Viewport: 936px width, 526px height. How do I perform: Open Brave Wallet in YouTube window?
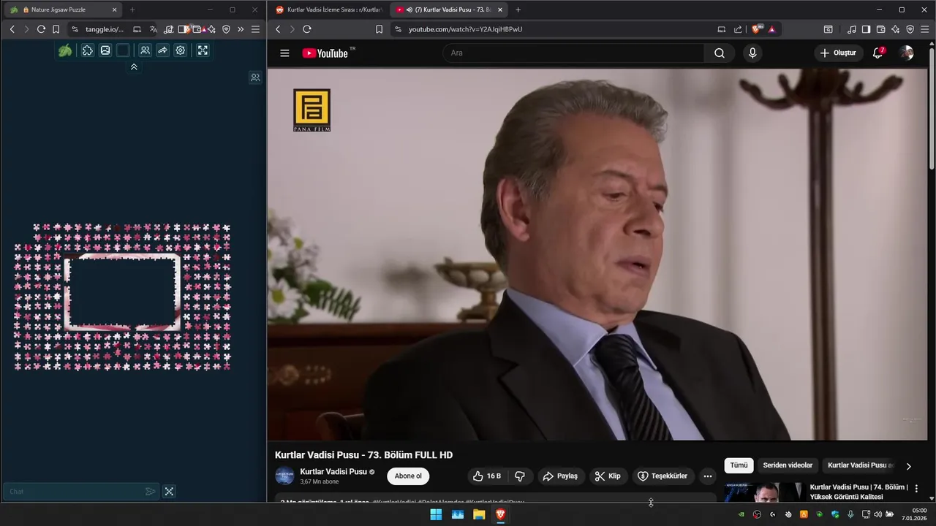[x=880, y=29]
